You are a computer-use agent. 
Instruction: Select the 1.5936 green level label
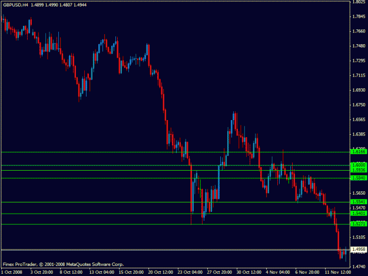pyautogui.click(x=359, y=170)
